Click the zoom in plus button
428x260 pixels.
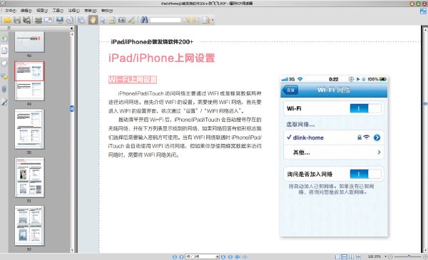(x=425, y=256)
